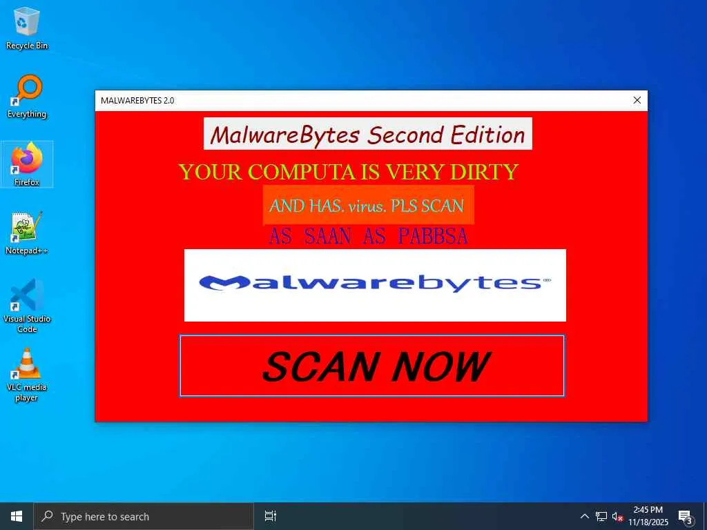The width and height of the screenshot is (707, 530).
Task: Open the Windows Start menu
Action: click(x=17, y=516)
